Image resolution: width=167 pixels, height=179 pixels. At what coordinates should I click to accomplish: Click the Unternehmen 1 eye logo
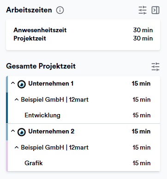pyautogui.click(x=22, y=84)
